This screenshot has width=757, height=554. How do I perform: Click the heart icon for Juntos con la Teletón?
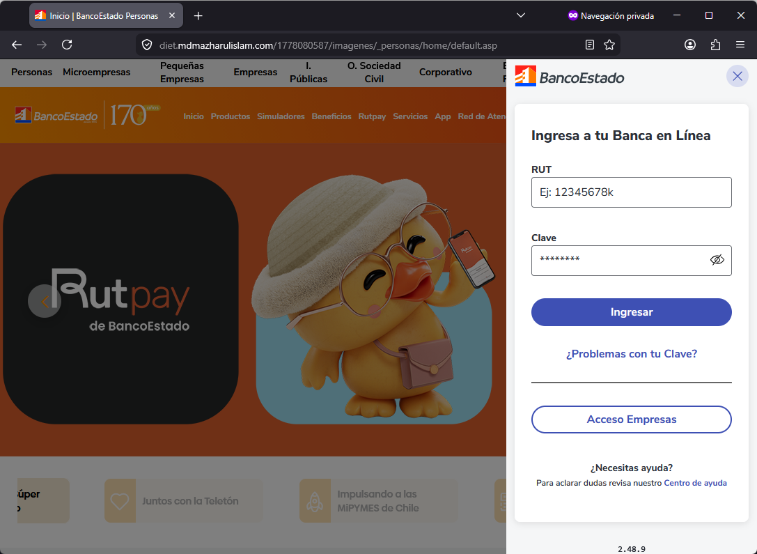tap(120, 501)
